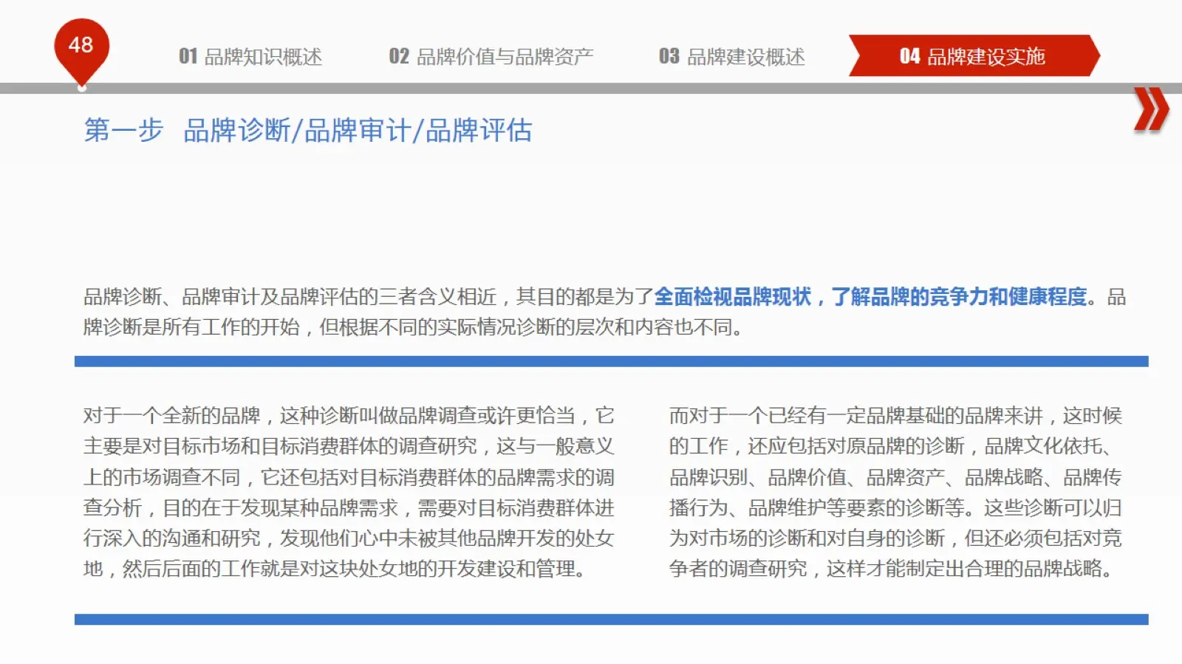This screenshot has height=664, width=1182.
Task: Click the line starting 地，然后后面的工作
Action: (336, 569)
